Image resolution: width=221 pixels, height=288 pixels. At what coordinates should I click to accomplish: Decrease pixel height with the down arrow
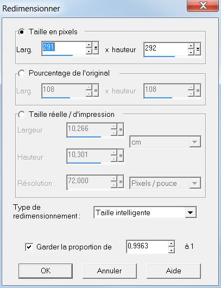point(191,52)
